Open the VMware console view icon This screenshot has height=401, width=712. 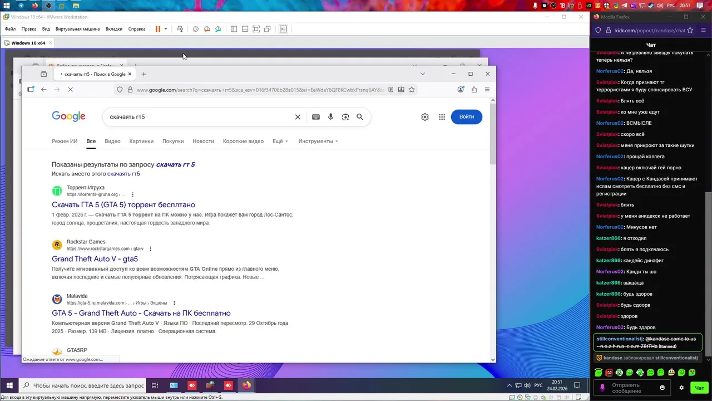click(x=283, y=29)
